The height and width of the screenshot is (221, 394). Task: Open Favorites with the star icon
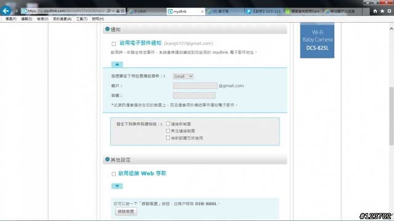(x=382, y=11)
